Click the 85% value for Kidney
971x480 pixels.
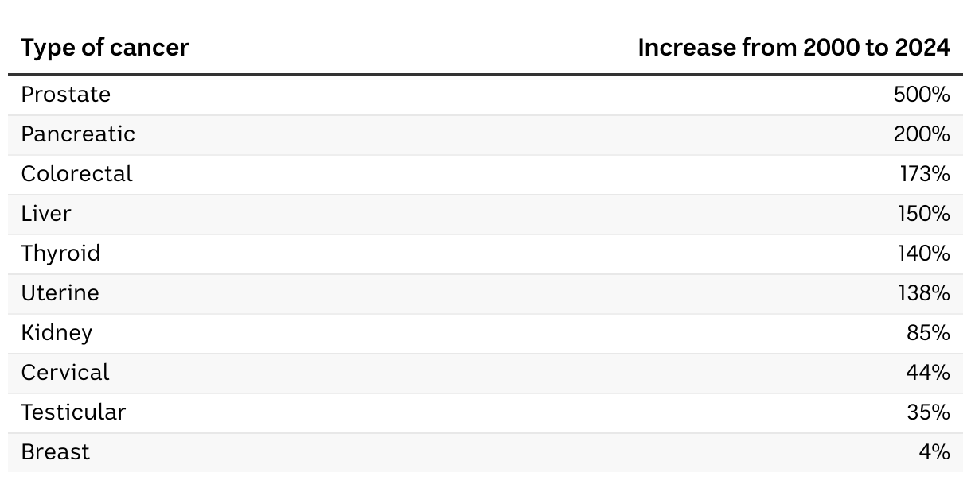tap(928, 333)
